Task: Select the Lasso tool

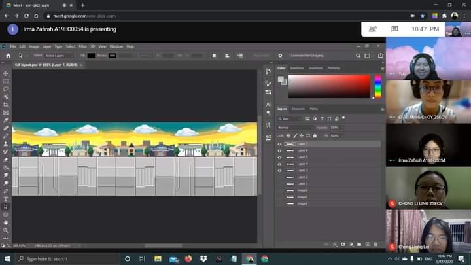Action: 6,89
